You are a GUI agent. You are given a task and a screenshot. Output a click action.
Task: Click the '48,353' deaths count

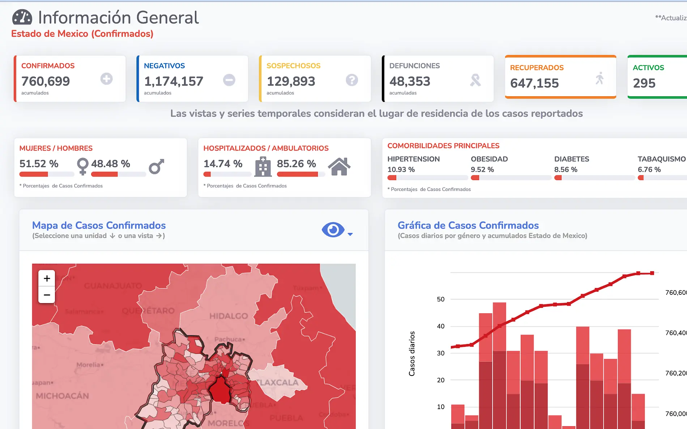point(410,81)
